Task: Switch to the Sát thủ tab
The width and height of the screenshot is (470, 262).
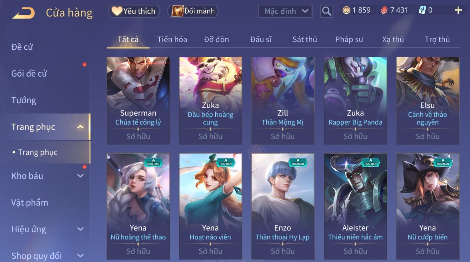Action: point(304,40)
